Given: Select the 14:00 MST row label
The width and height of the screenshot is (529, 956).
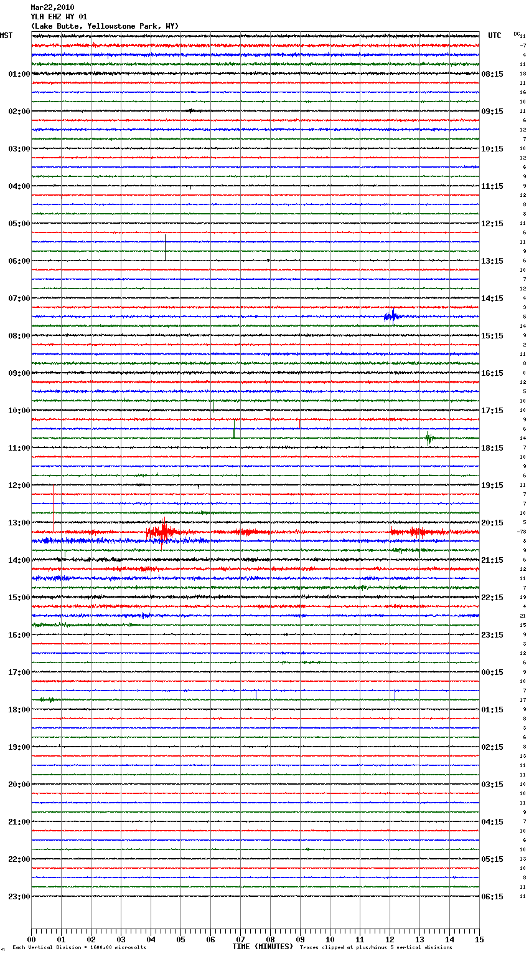Looking at the screenshot, I should click(x=19, y=560).
